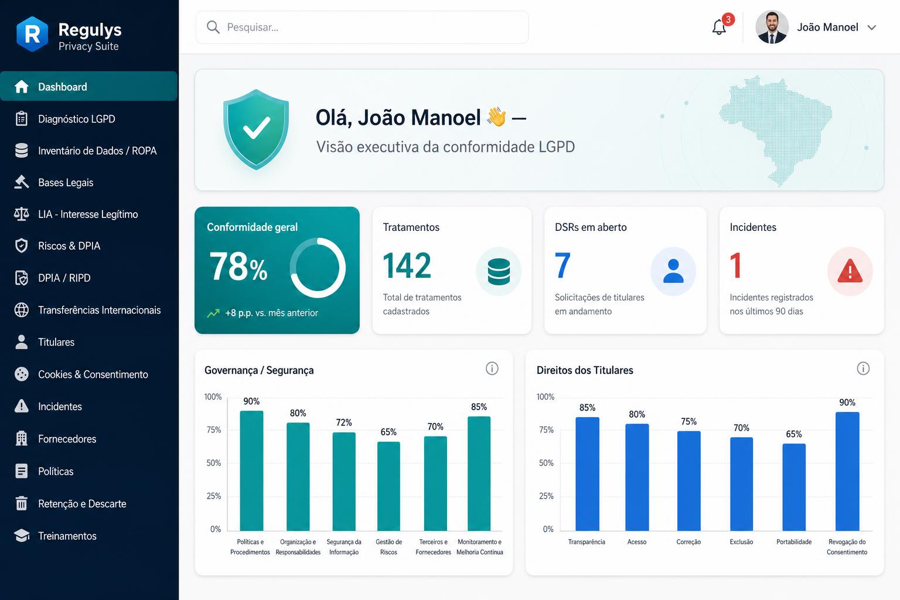The image size is (900, 600).
Task: Click the Bases Legais gavel icon
Action: point(22,182)
